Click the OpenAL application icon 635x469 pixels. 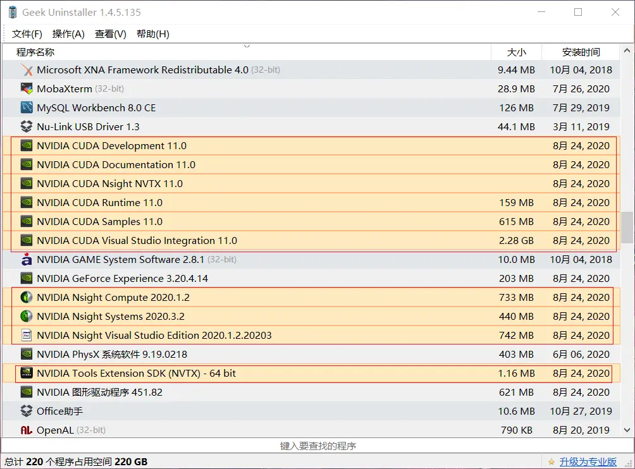pyautogui.click(x=26, y=430)
